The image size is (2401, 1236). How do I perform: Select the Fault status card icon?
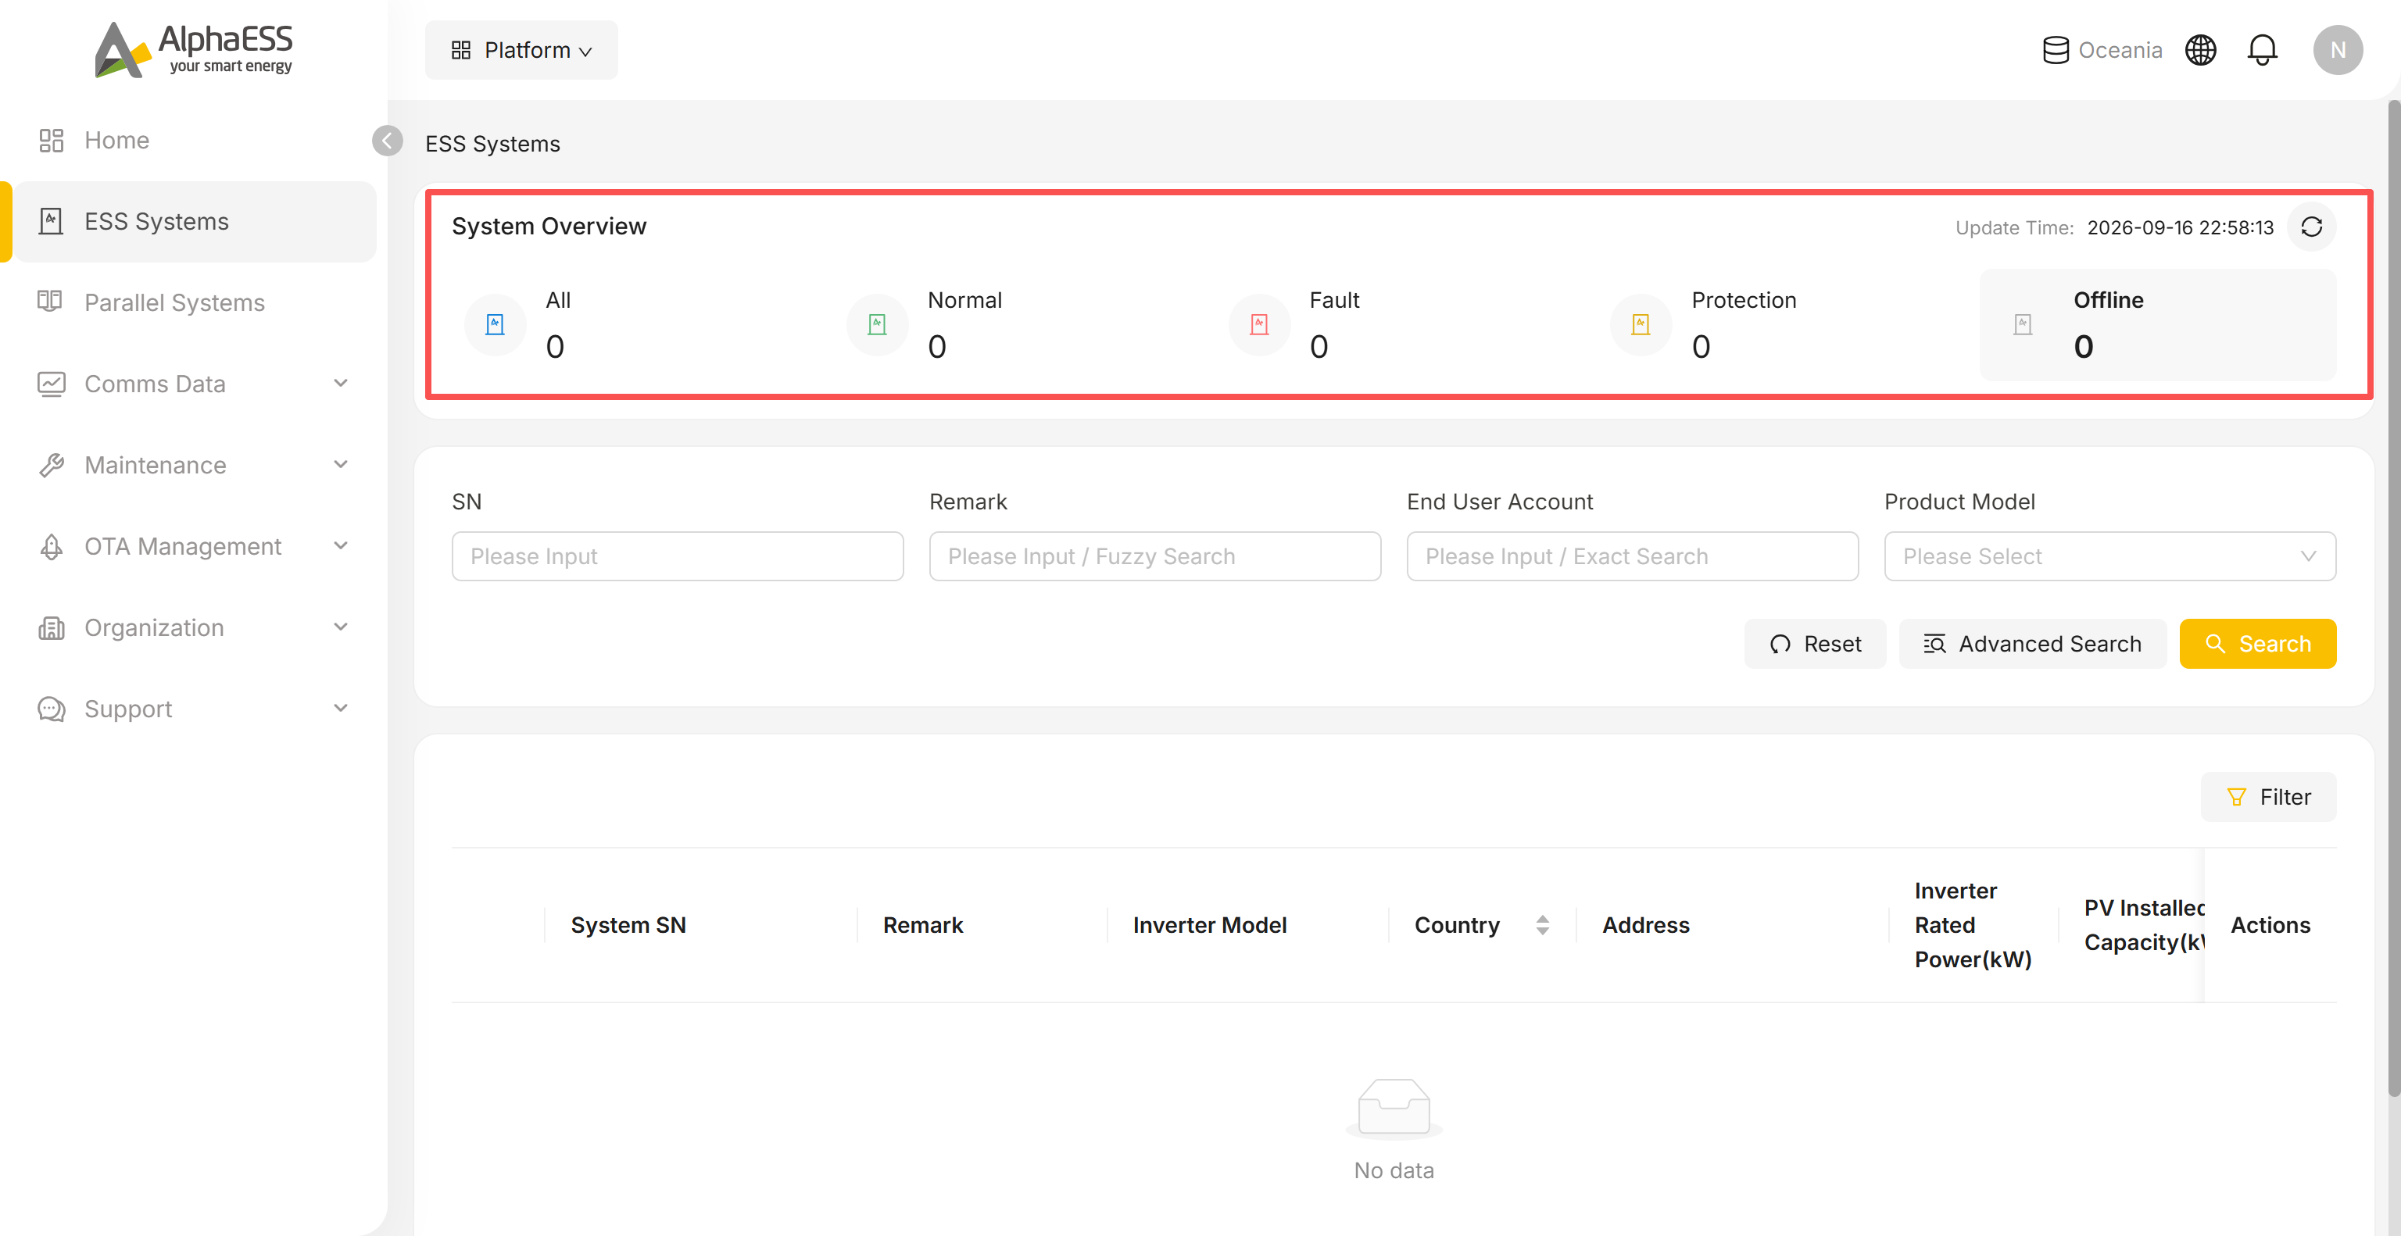point(1259,324)
